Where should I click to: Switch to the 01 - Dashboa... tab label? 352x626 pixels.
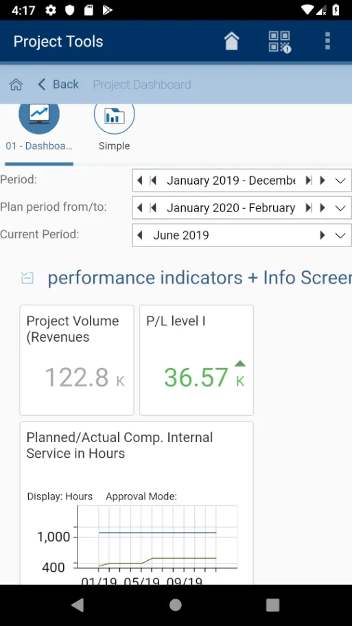(x=39, y=146)
